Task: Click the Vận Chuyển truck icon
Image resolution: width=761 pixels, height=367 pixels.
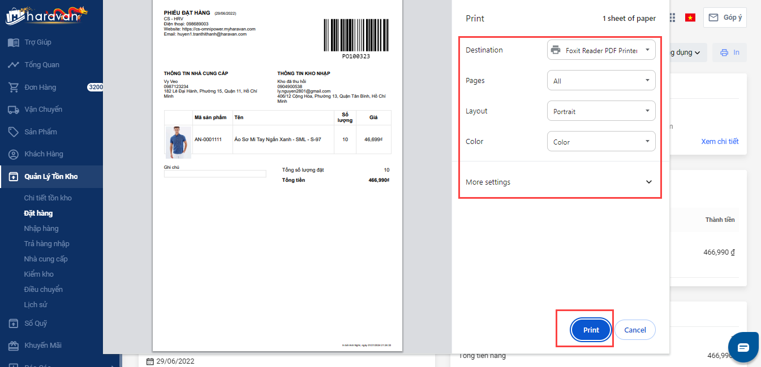Action: 14,110
